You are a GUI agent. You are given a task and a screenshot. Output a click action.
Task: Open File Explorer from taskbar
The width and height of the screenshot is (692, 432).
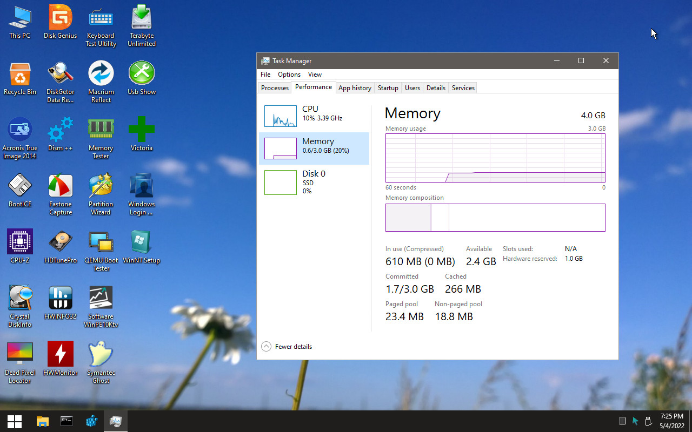(42, 421)
